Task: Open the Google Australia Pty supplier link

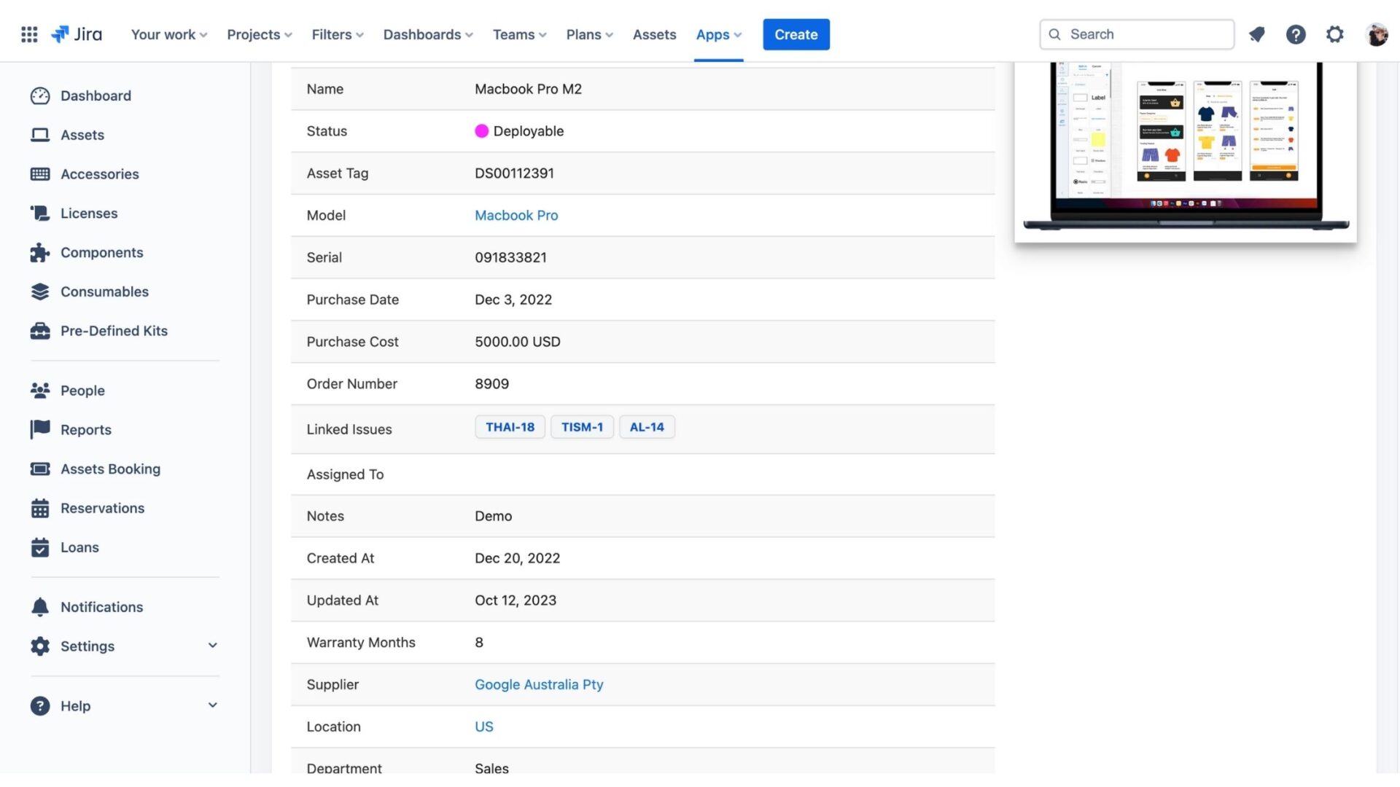Action: [539, 685]
